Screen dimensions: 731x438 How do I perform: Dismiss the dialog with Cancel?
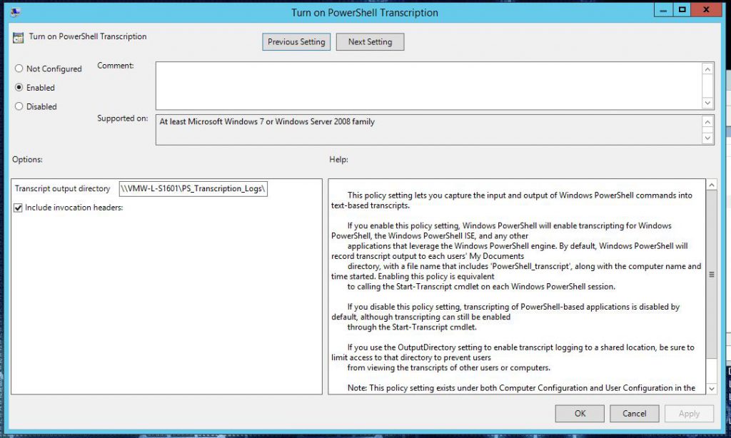[x=634, y=413]
